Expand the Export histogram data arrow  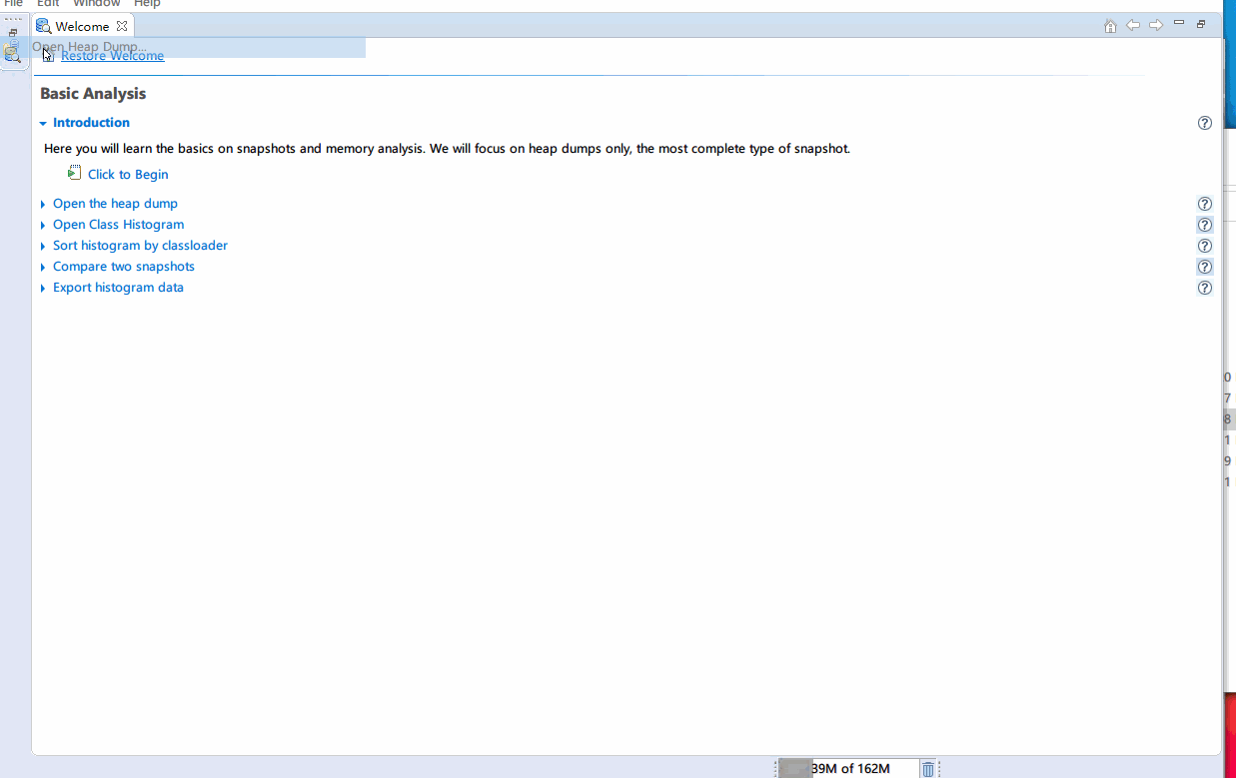point(43,289)
